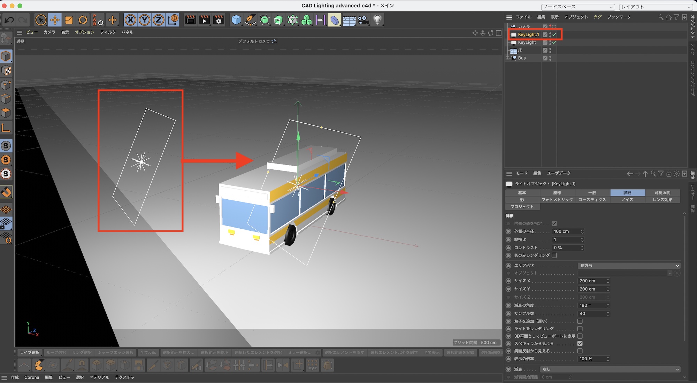The width and height of the screenshot is (697, 383).
Task: Enable the 影のみレンダリング checkbox
Action: coord(554,255)
